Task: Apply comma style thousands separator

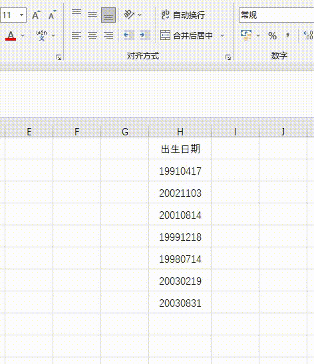Action: pyautogui.click(x=287, y=35)
